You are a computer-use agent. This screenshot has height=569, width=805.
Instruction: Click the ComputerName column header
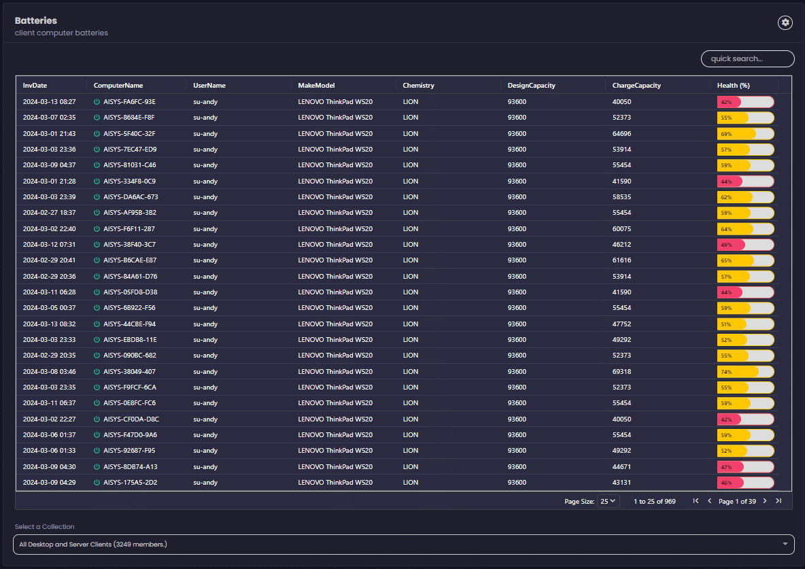coord(118,86)
